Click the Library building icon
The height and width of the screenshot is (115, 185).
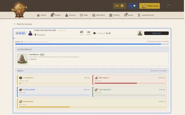tap(111, 15)
